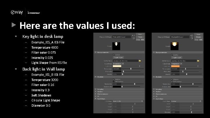Screen dimensions: 210x118
Task: Toggle Enabled checkbox in right panel
Action: pyautogui.click(x=172, y=55)
